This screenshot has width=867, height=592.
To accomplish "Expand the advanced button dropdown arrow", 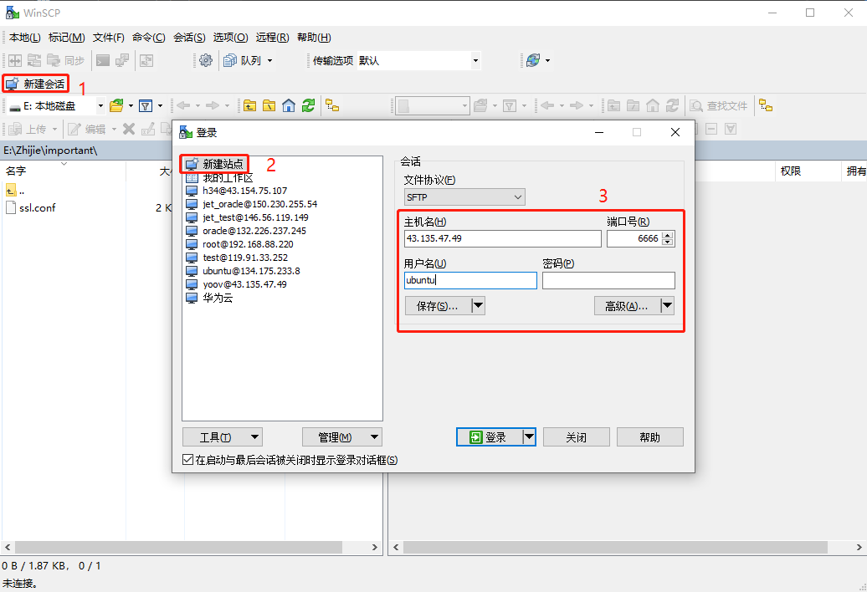I will click(667, 306).
